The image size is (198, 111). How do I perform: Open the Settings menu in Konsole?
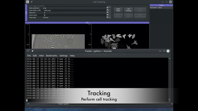pyautogui.click(x=63, y=55)
